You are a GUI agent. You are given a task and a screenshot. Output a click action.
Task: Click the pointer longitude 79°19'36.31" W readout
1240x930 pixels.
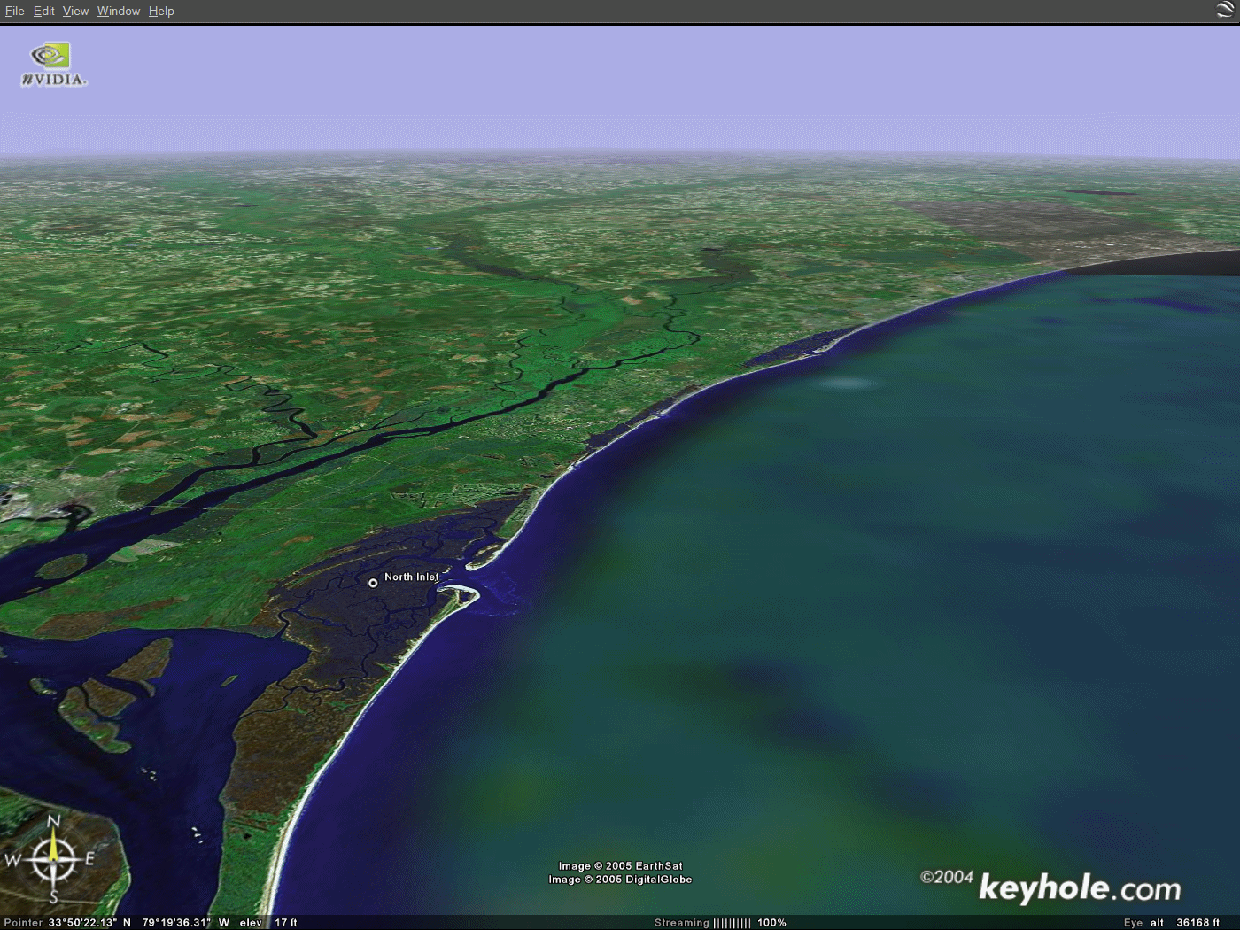(185, 922)
